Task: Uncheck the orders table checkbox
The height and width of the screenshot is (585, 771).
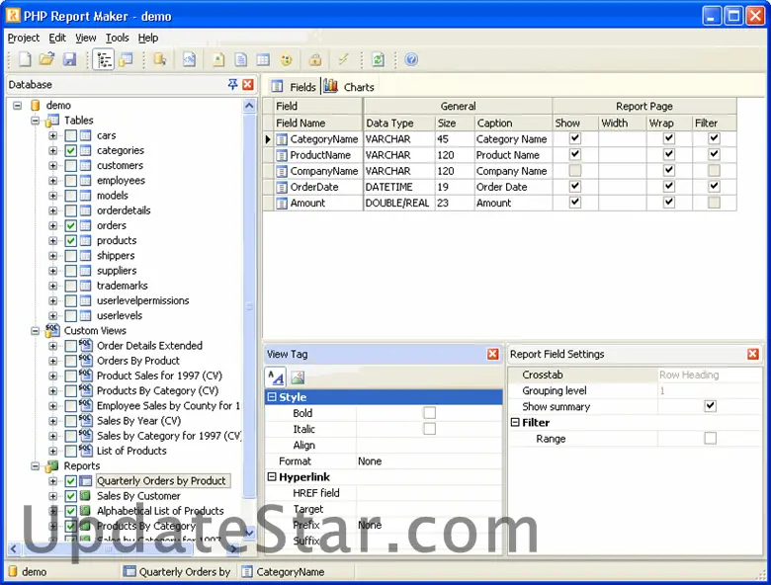Action: pos(71,225)
